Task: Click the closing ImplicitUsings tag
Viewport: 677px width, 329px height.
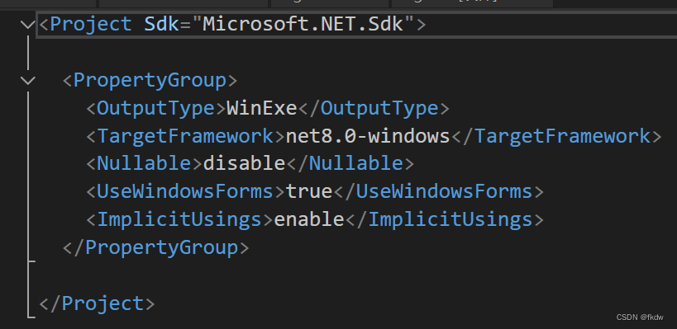Action: pyautogui.click(x=445, y=219)
